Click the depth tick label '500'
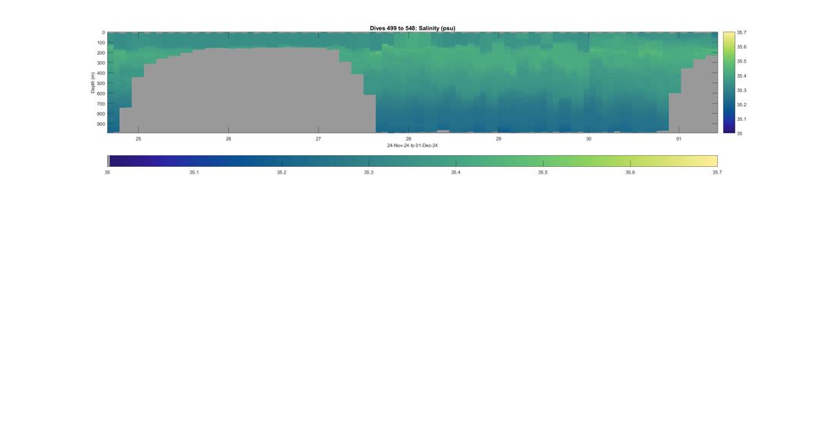 point(101,84)
